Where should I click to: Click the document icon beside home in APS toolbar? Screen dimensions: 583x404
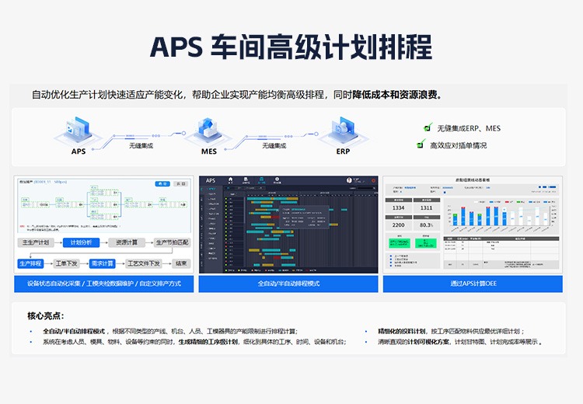(246, 180)
